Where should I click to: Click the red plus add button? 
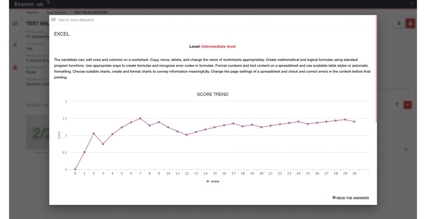[407, 105]
